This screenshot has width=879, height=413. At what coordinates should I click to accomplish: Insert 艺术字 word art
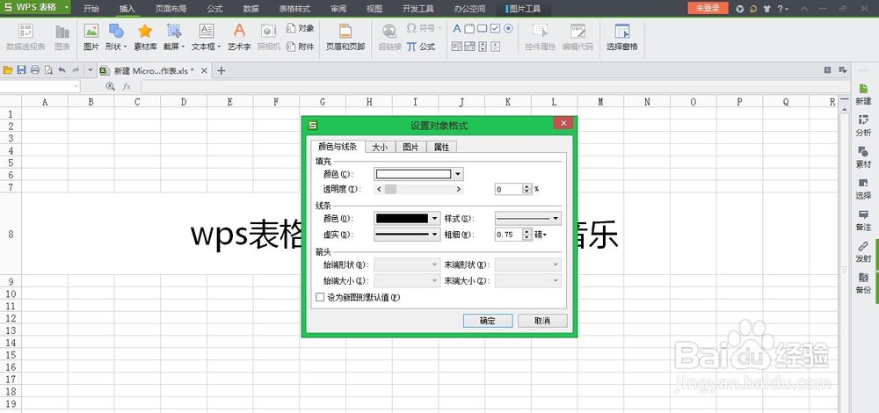click(x=239, y=37)
